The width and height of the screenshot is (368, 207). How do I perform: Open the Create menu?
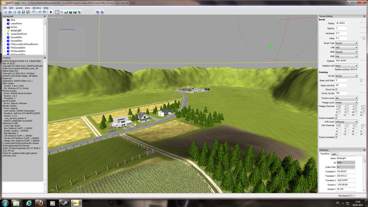coord(19,8)
